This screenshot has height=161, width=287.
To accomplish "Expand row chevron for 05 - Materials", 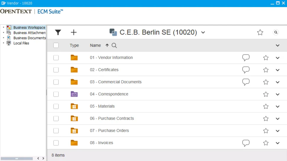I will pos(278,107).
